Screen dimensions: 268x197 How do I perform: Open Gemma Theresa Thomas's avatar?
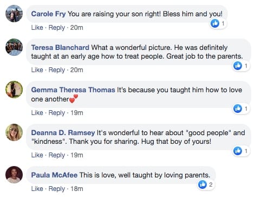pos(14,90)
